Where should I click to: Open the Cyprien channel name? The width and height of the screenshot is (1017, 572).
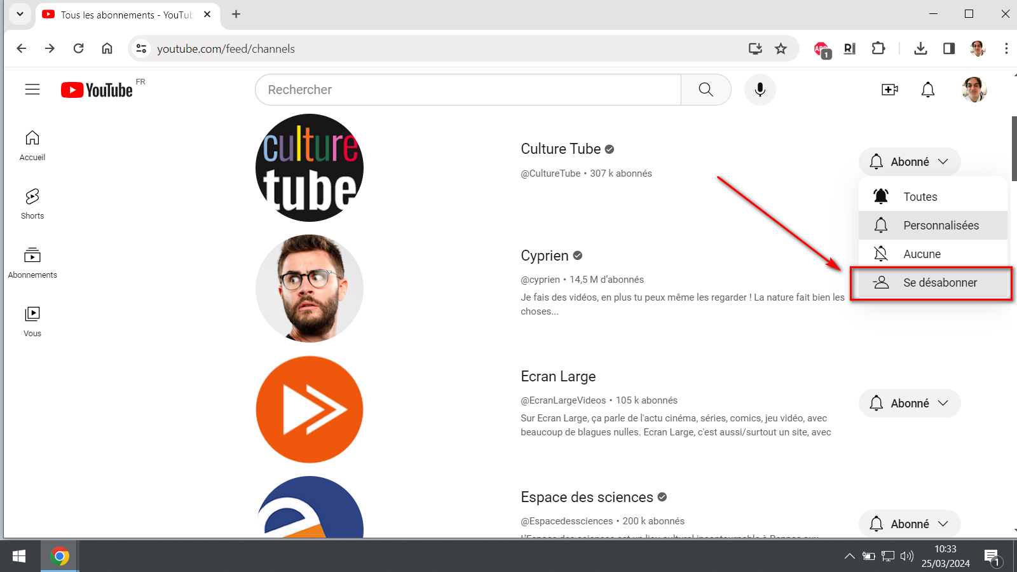tap(545, 255)
